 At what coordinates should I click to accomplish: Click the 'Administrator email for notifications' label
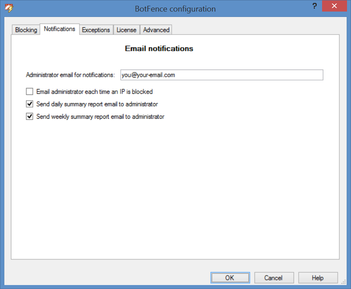[x=70, y=75]
